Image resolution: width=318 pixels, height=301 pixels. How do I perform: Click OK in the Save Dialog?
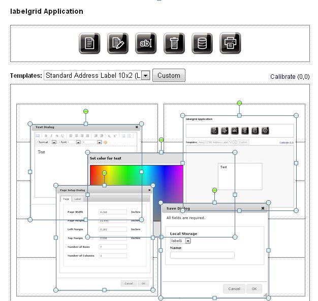coord(254,289)
